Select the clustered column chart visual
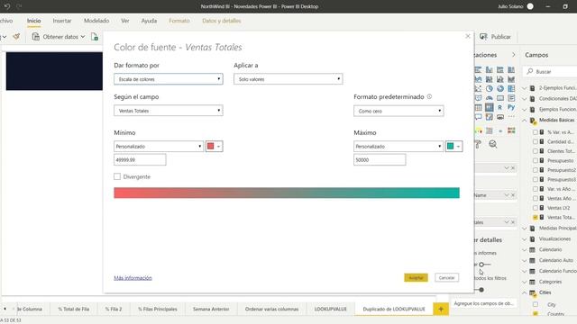The width and height of the screenshot is (577, 324). pyautogui.click(x=489, y=70)
